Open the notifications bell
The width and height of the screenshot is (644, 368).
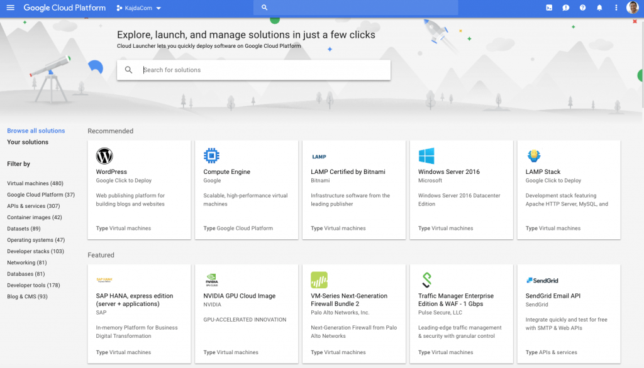[599, 8]
